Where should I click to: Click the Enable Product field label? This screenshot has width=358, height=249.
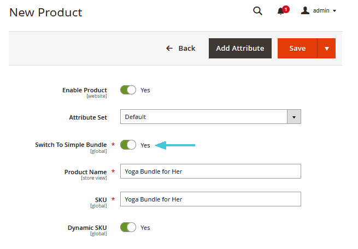coord(84,90)
